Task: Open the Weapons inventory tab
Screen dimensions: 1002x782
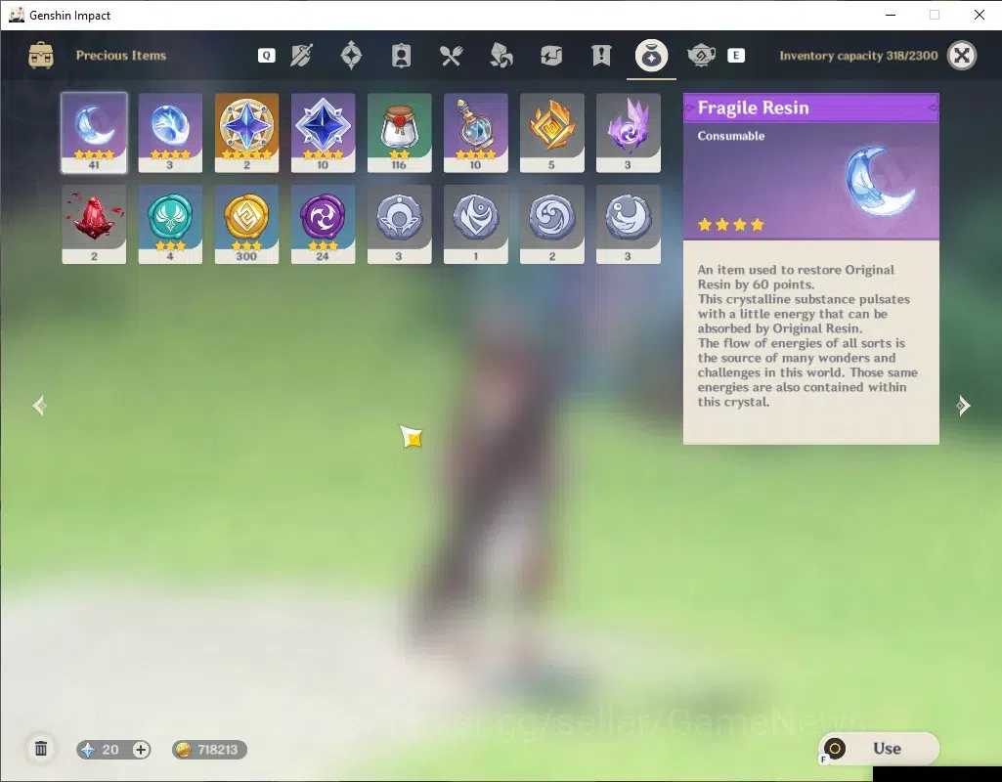Action: (x=301, y=56)
